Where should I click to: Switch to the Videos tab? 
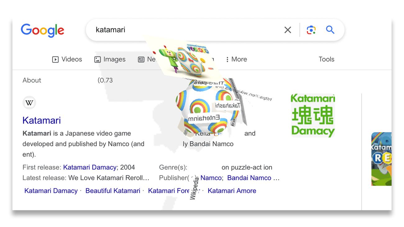(71, 59)
